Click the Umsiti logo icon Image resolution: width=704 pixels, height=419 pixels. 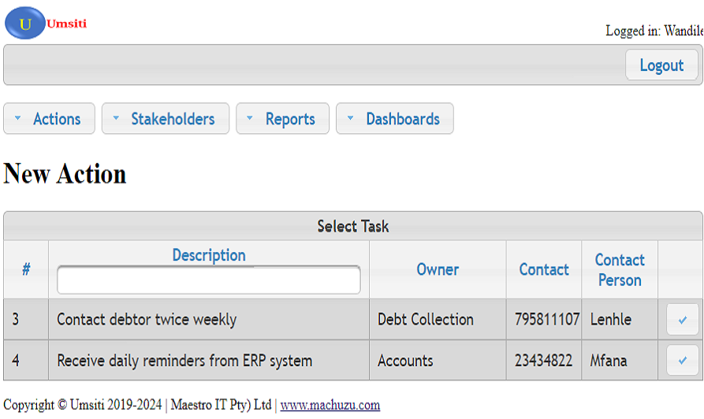pyautogui.click(x=25, y=23)
